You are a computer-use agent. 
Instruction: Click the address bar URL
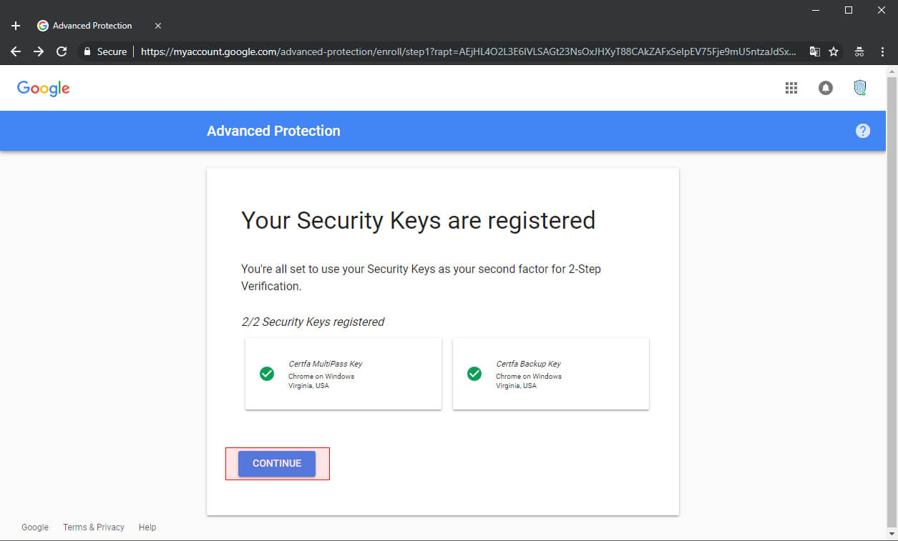tap(465, 51)
